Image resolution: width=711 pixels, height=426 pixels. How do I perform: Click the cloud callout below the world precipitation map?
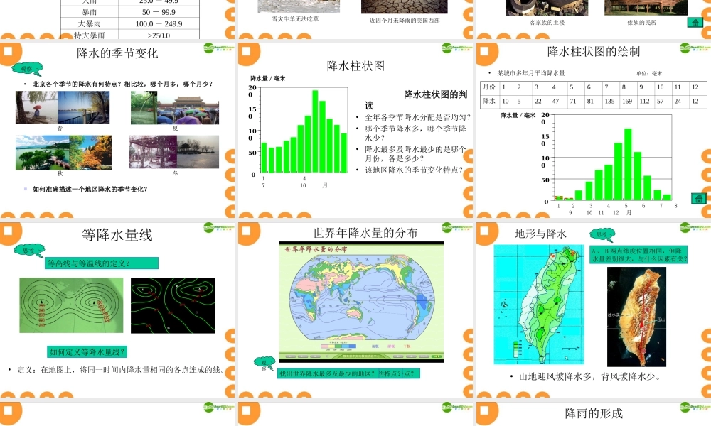(x=265, y=363)
